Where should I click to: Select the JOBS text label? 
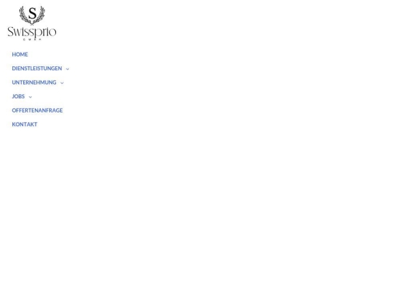click(18, 96)
